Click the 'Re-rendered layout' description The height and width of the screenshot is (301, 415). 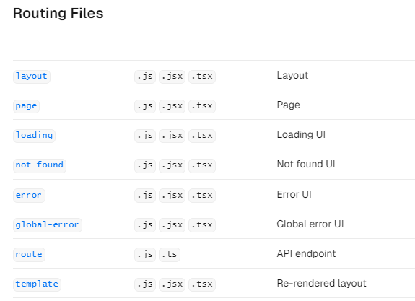(322, 283)
